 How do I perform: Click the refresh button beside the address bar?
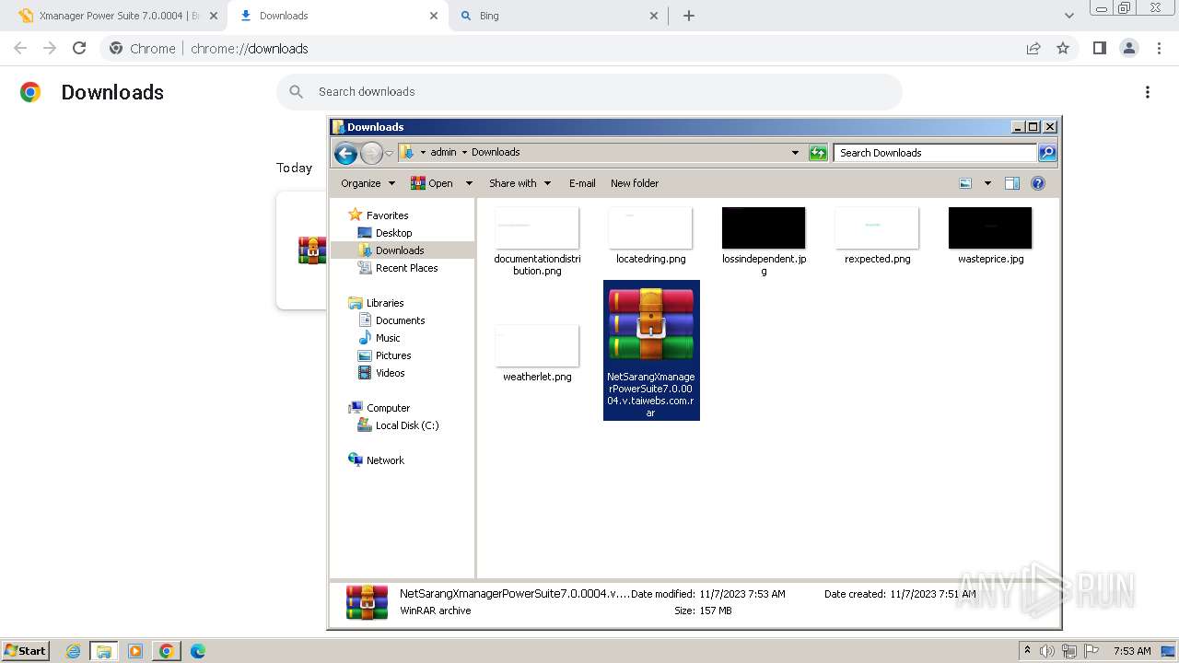coord(818,153)
